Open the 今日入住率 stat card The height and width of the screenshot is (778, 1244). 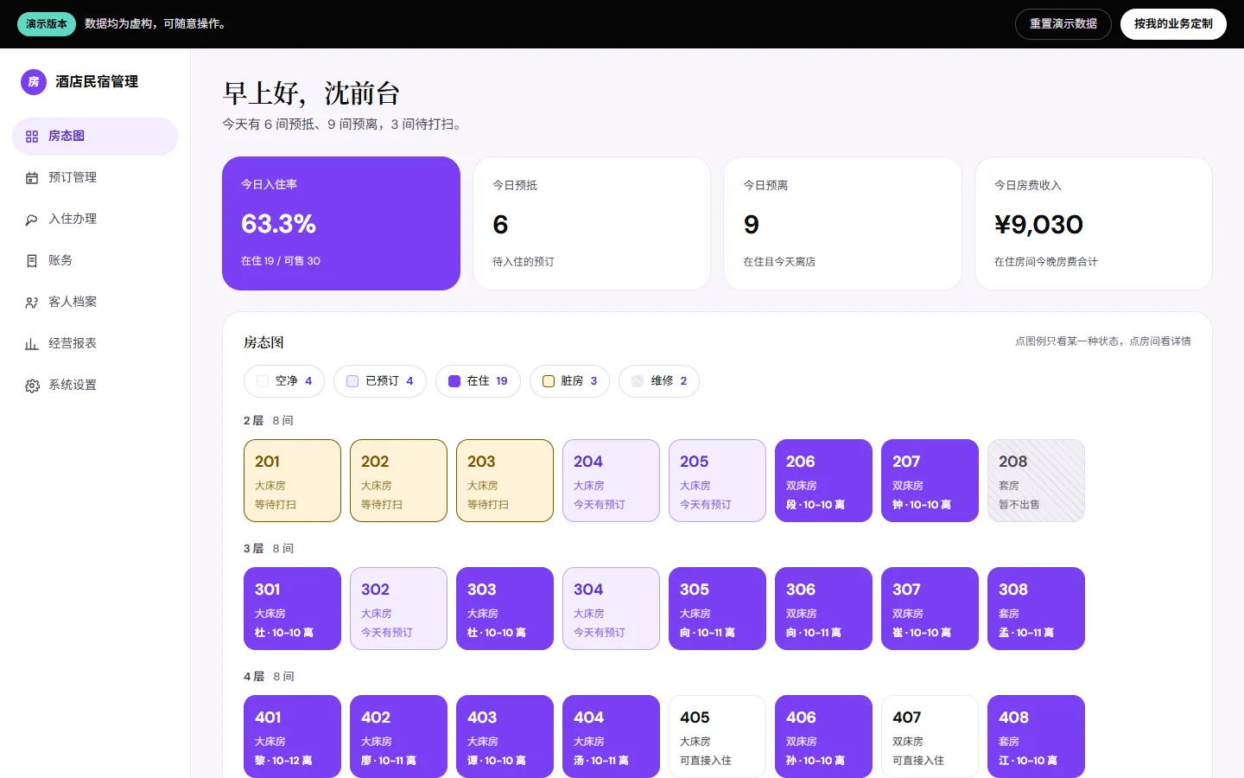point(341,223)
